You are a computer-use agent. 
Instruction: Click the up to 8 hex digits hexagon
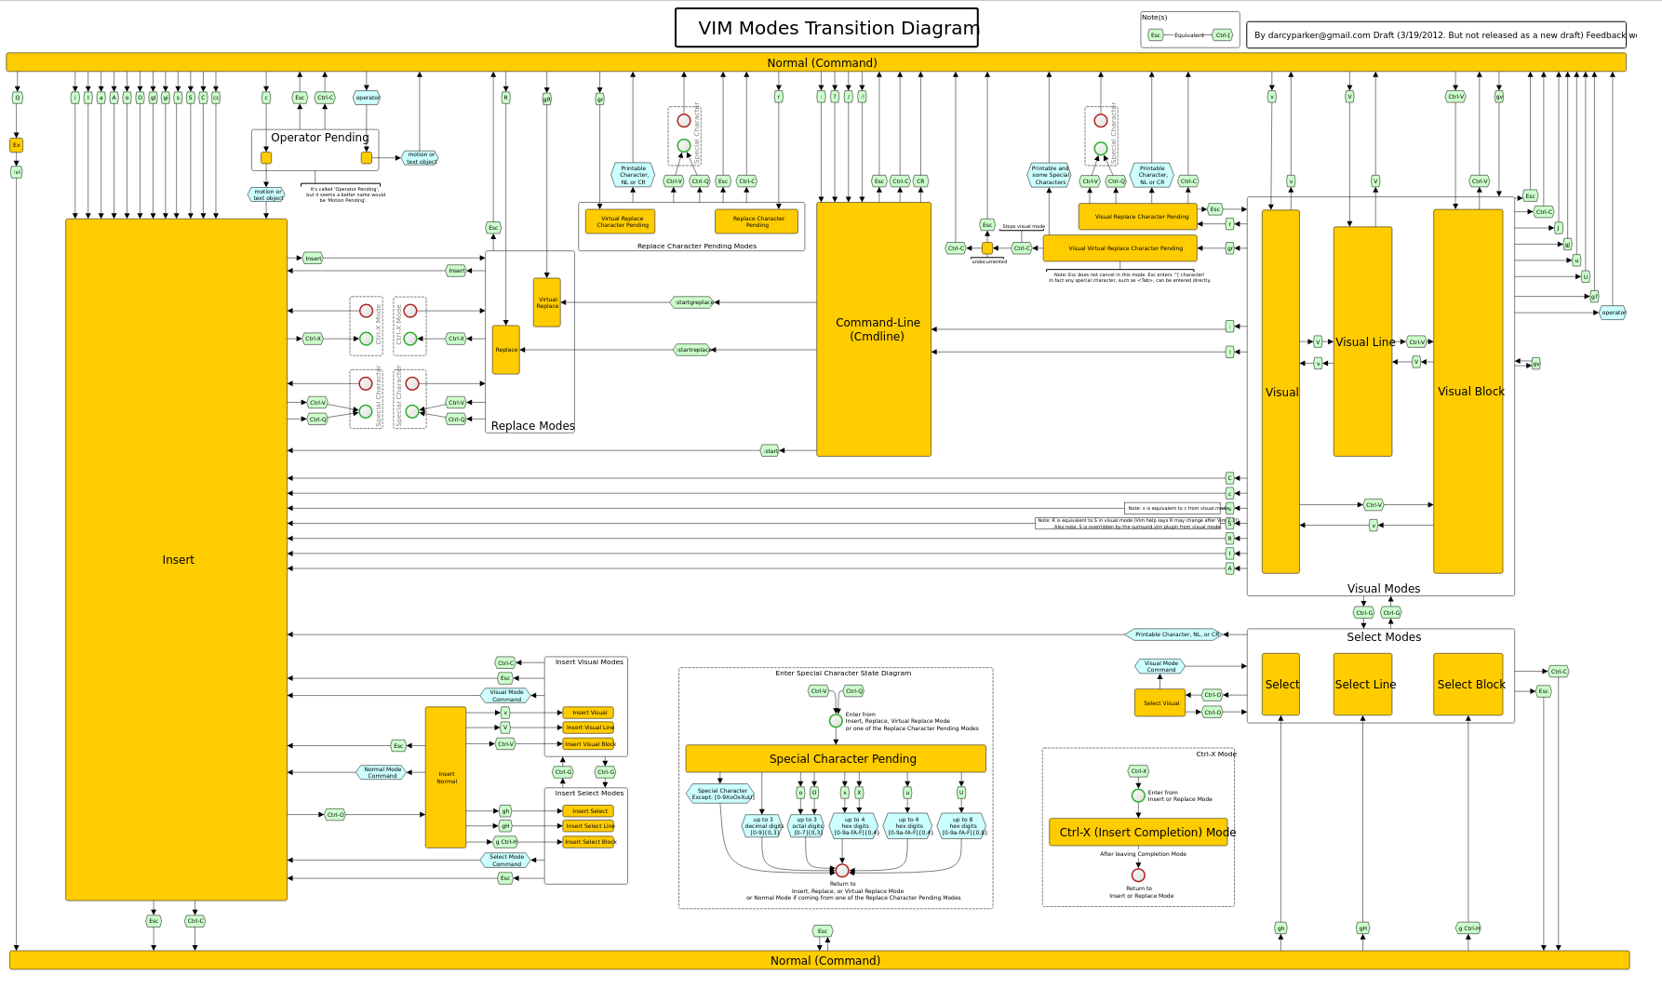[x=962, y=826]
